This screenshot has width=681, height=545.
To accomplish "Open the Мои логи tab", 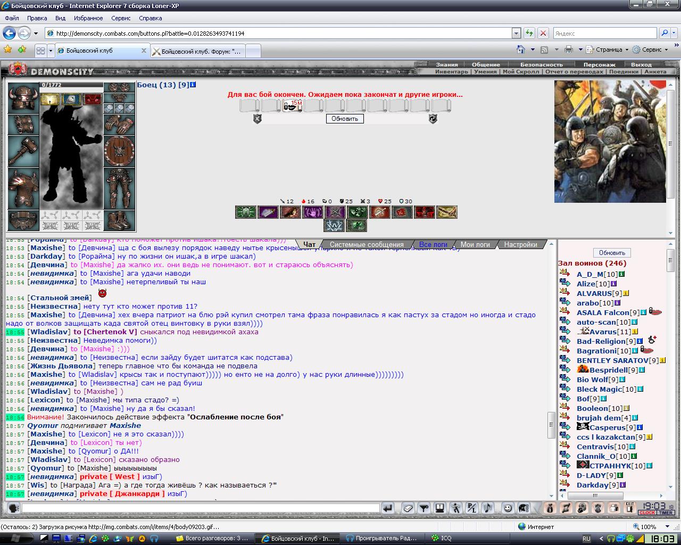I will (x=475, y=245).
